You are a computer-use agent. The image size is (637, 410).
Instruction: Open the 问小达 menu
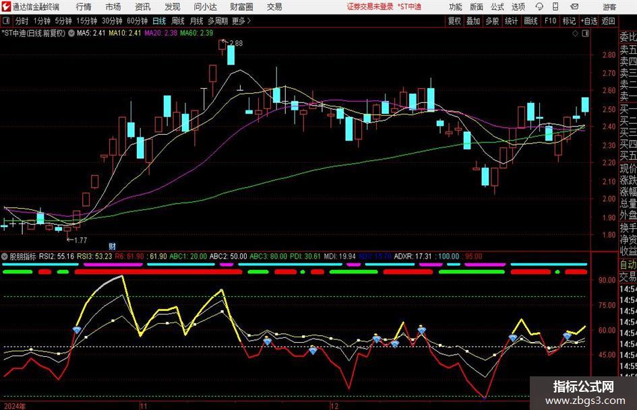205,7
